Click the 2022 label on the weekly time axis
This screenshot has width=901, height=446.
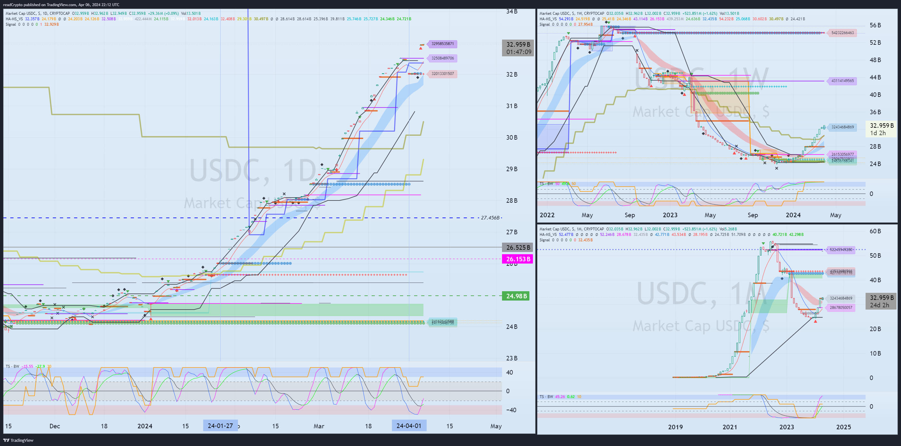[x=547, y=215]
